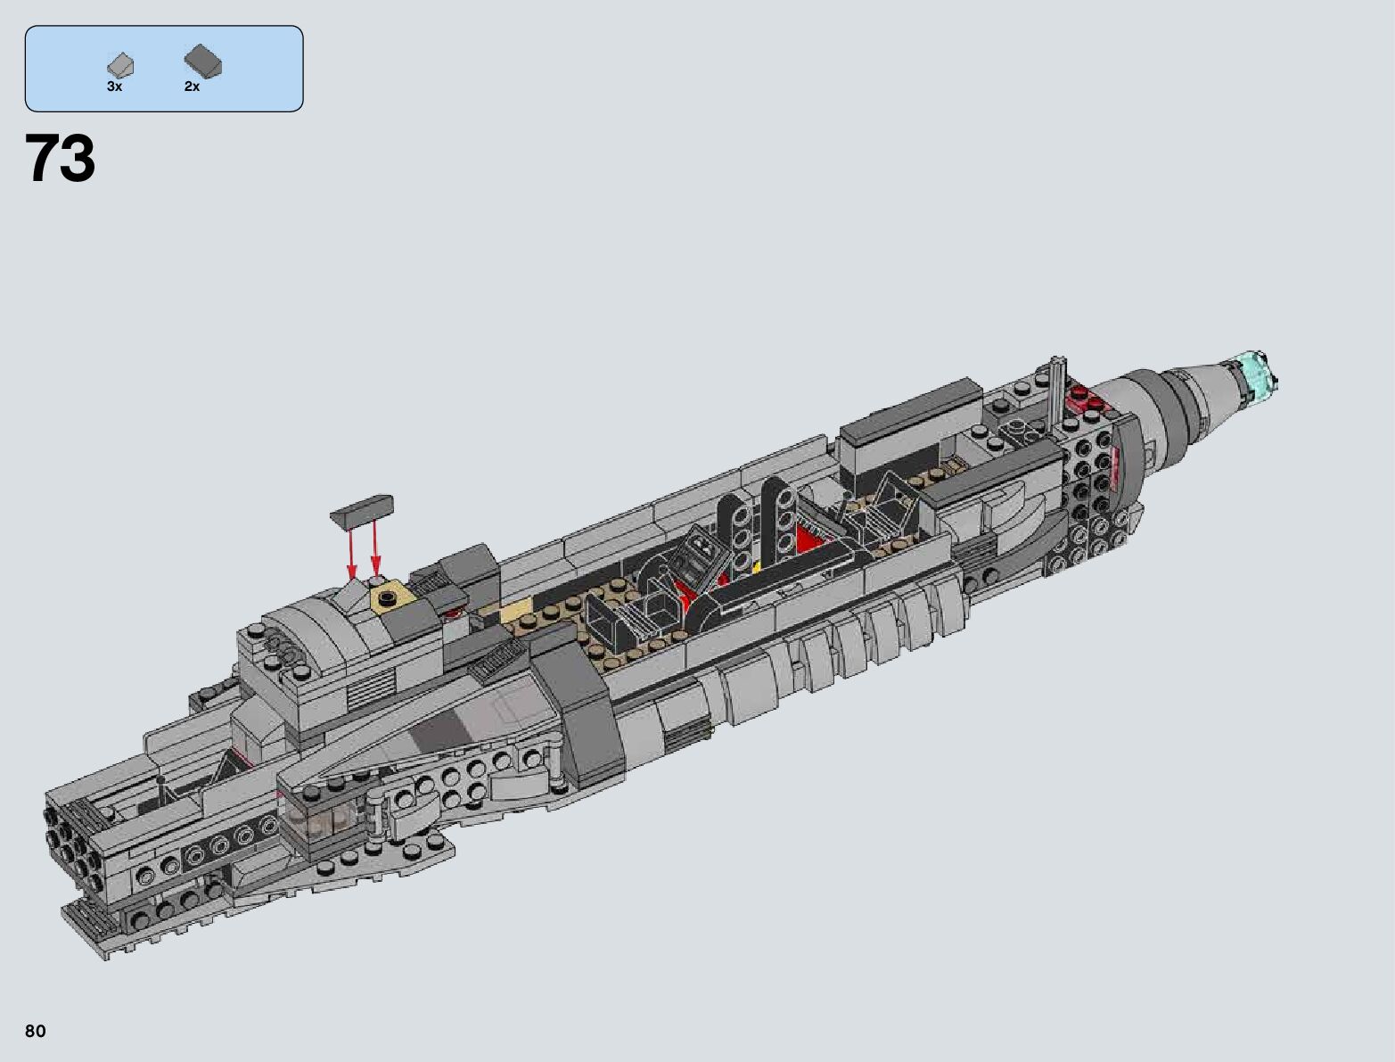
Task: Click the dark gray slope piece in parts box
Action: pos(202,62)
